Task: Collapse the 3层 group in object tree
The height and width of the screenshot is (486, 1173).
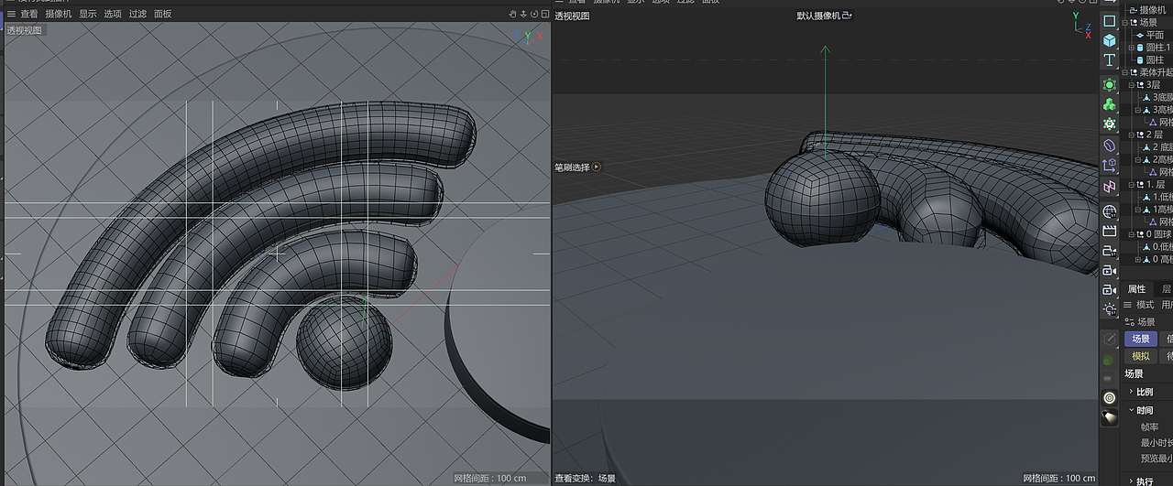Action: pyautogui.click(x=1133, y=85)
